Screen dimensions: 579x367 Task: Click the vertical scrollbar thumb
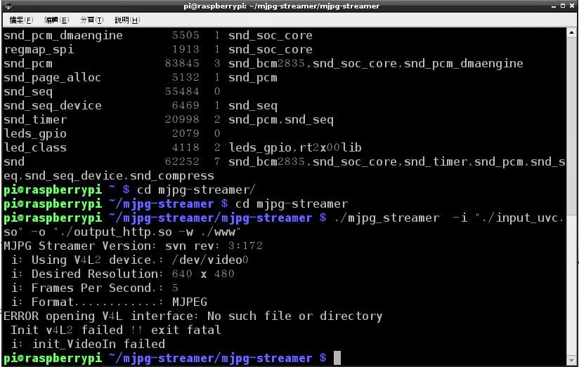coord(571,126)
